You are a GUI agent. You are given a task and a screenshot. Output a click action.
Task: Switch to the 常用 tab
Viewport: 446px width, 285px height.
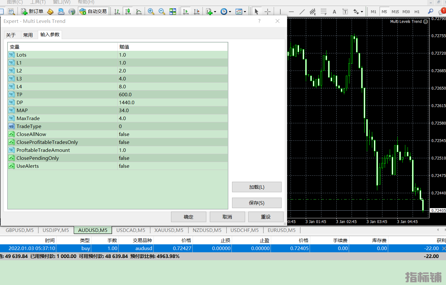point(28,35)
